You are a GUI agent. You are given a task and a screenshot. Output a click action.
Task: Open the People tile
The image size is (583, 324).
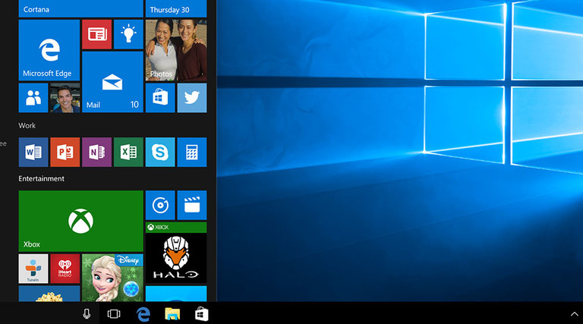(33, 98)
